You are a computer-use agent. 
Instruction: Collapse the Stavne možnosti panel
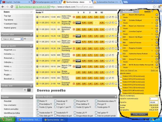point(116,97)
